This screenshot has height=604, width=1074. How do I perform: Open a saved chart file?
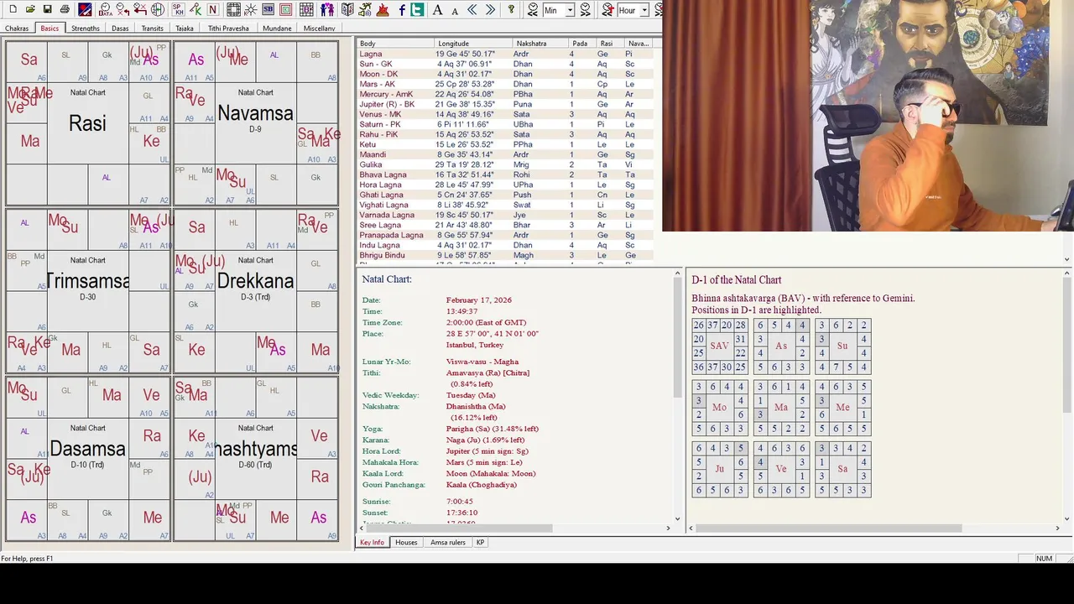pyautogui.click(x=30, y=9)
